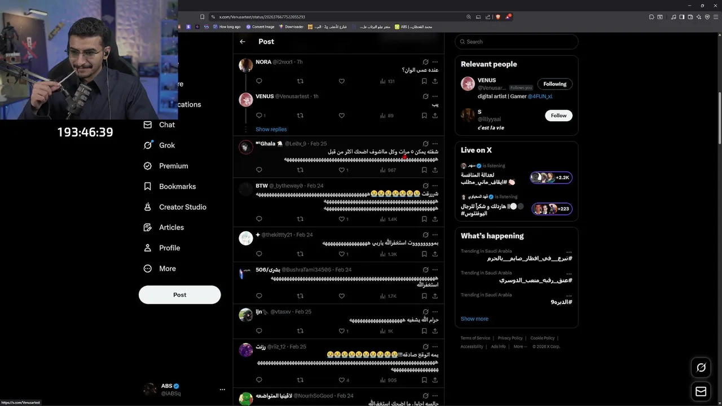Image resolution: width=722 pixels, height=406 pixels.
Task: Like the VENUS reply
Action: point(341,116)
